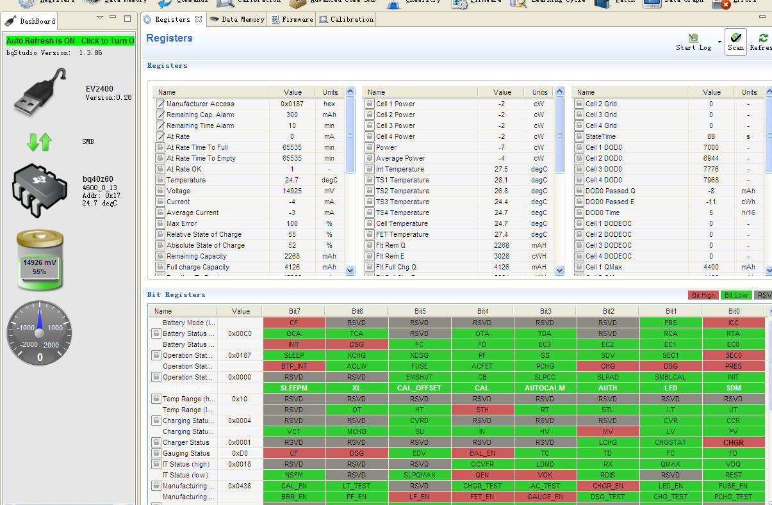Click the Bit Low green legend swatch
Screen dimensions: 772x505
pyautogui.click(x=736, y=295)
